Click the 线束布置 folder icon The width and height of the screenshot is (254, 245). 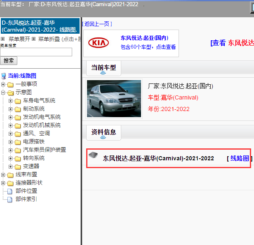click(10, 175)
